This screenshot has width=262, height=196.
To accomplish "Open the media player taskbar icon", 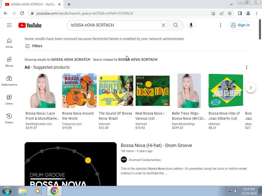I will [38, 191].
